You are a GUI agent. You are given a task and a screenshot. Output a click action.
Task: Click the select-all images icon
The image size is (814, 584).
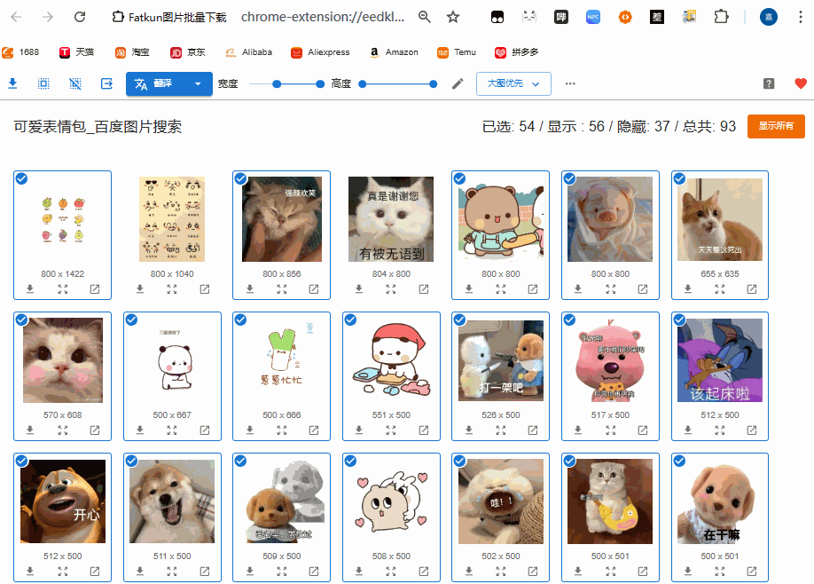coord(43,83)
